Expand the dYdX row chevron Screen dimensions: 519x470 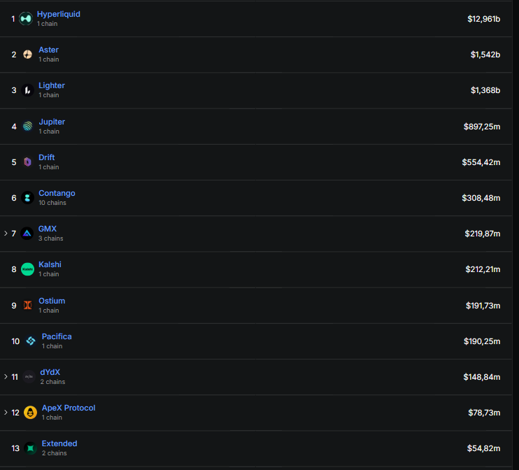click(6, 377)
